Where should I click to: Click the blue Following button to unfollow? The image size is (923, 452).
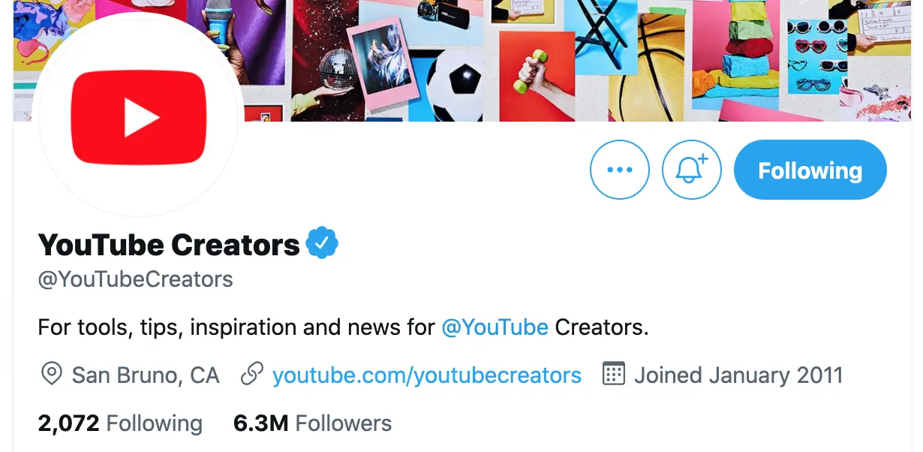click(x=810, y=170)
